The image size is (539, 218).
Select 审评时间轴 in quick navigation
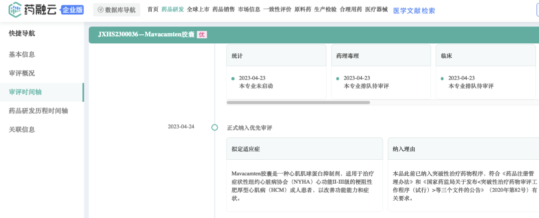[x=42, y=92]
